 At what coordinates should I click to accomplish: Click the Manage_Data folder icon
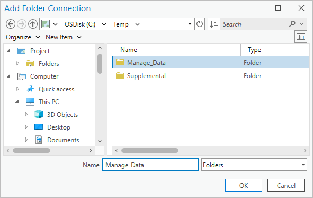click(x=120, y=63)
